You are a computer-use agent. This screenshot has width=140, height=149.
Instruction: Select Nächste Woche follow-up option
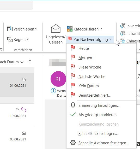tap(101, 77)
